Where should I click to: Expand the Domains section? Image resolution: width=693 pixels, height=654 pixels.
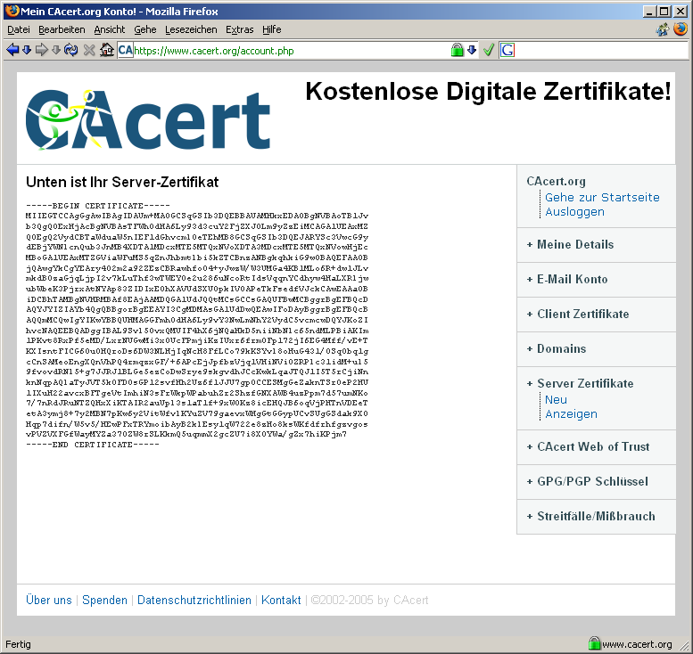point(557,349)
